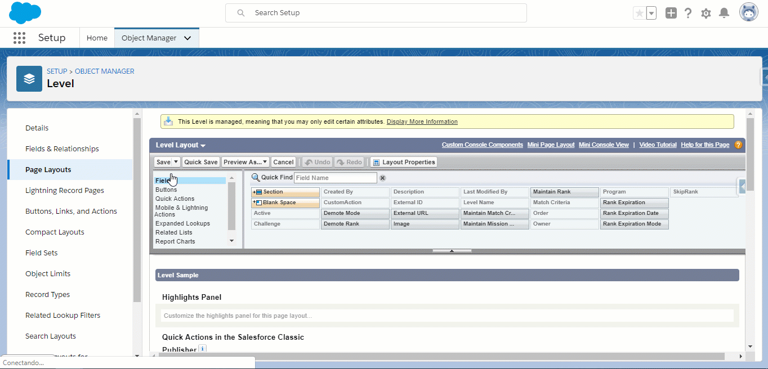Expand the Object Manager tab chevron
Viewport: 768px width, 369px height.
pos(187,38)
